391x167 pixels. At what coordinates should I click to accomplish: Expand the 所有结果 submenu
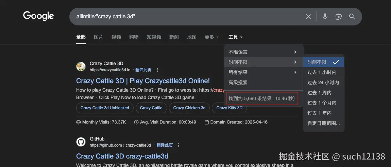coord(263,72)
